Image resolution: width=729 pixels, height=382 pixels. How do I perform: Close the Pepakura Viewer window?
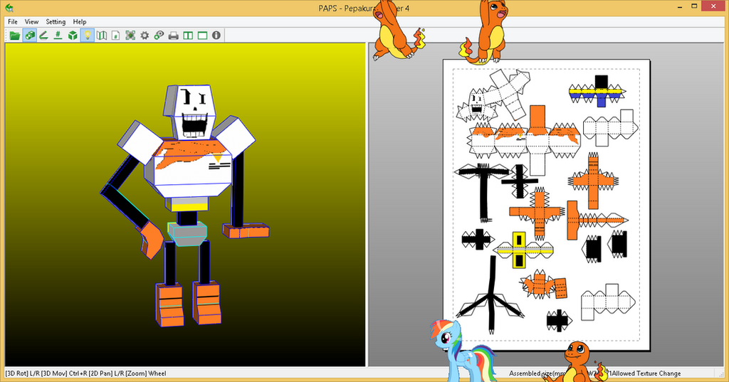(x=714, y=6)
